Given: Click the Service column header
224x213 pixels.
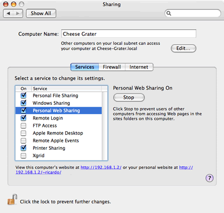Looking at the screenshot, I should click(x=67, y=89).
